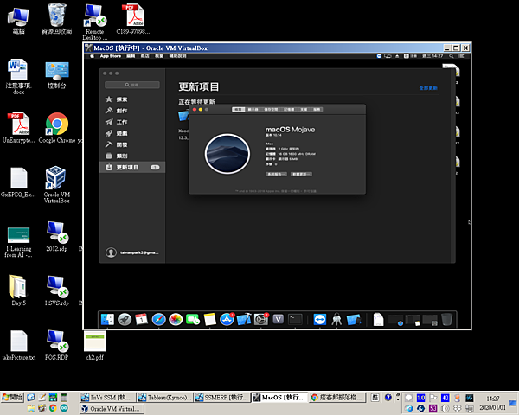Select 更新項目 (Updates) in sidebar
Viewport: 519px width, 415px height.
(128, 167)
